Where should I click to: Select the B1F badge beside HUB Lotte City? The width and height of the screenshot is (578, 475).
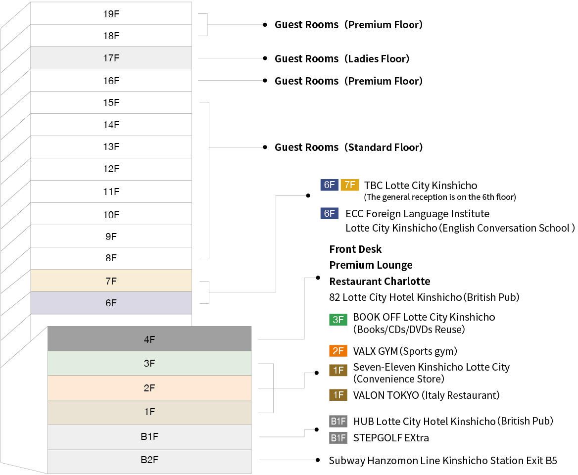point(338,422)
